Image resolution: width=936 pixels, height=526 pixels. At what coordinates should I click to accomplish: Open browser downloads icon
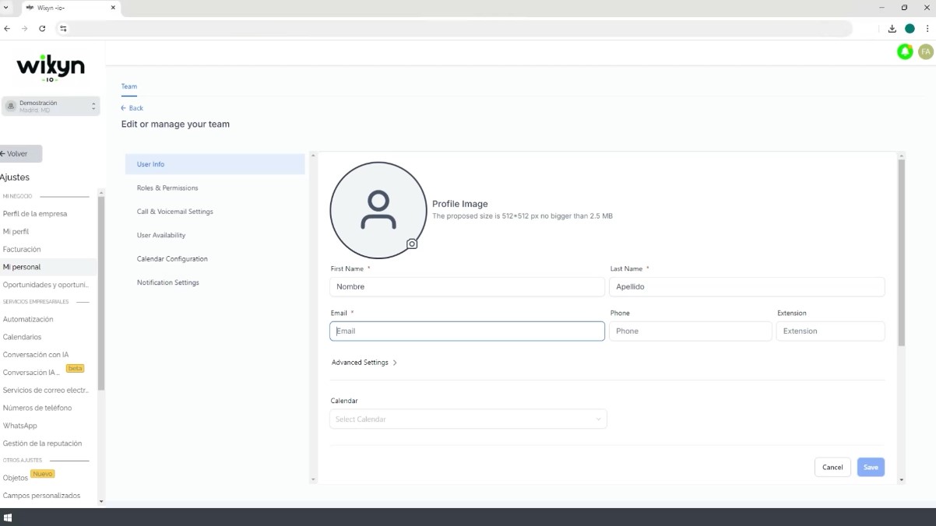pyautogui.click(x=892, y=29)
